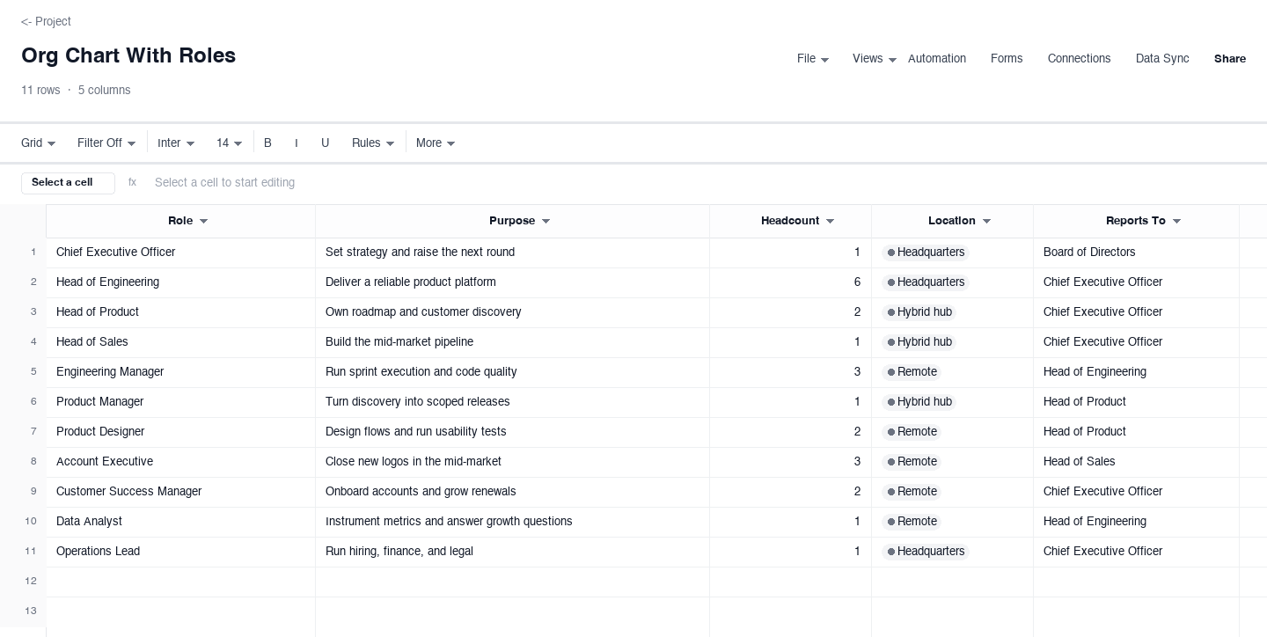Open the Reports To column header menu arrow
The width and height of the screenshot is (1267, 637).
tap(1176, 222)
